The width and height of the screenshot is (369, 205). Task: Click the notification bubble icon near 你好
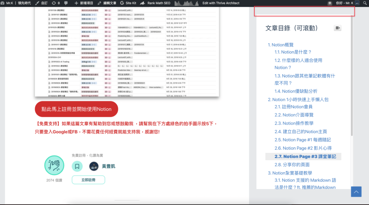[x=330, y=3]
